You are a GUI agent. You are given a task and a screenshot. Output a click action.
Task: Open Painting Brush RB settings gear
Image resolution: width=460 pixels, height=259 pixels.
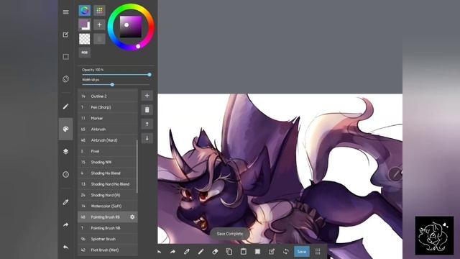click(132, 217)
